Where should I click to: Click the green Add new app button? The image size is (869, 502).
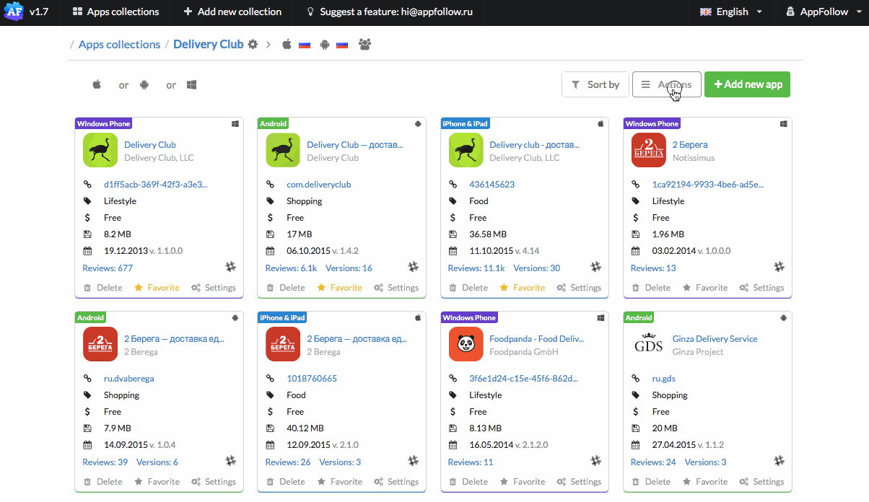tap(747, 84)
